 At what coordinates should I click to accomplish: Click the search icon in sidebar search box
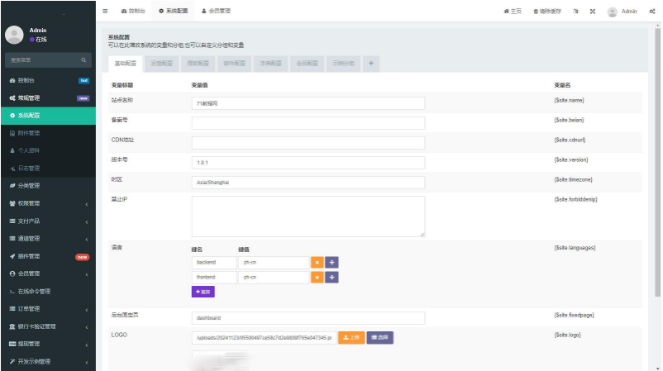tap(83, 60)
